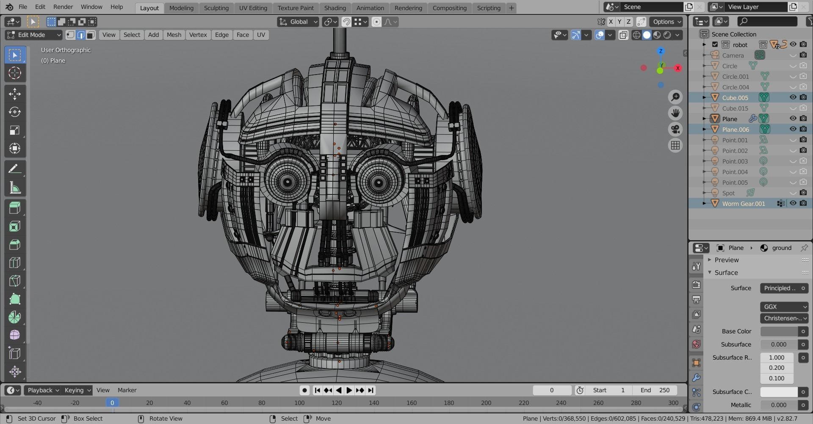813x424 pixels.
Task: Open Principled surface shader selector
Action: coord(784,288)
